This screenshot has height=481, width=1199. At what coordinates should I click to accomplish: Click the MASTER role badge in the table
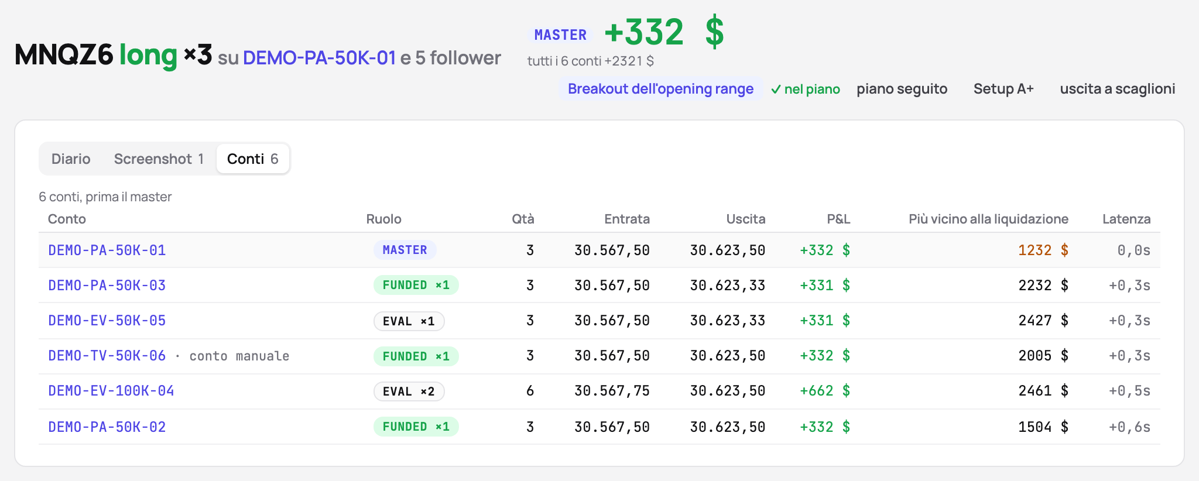click(x=405, y=250)
